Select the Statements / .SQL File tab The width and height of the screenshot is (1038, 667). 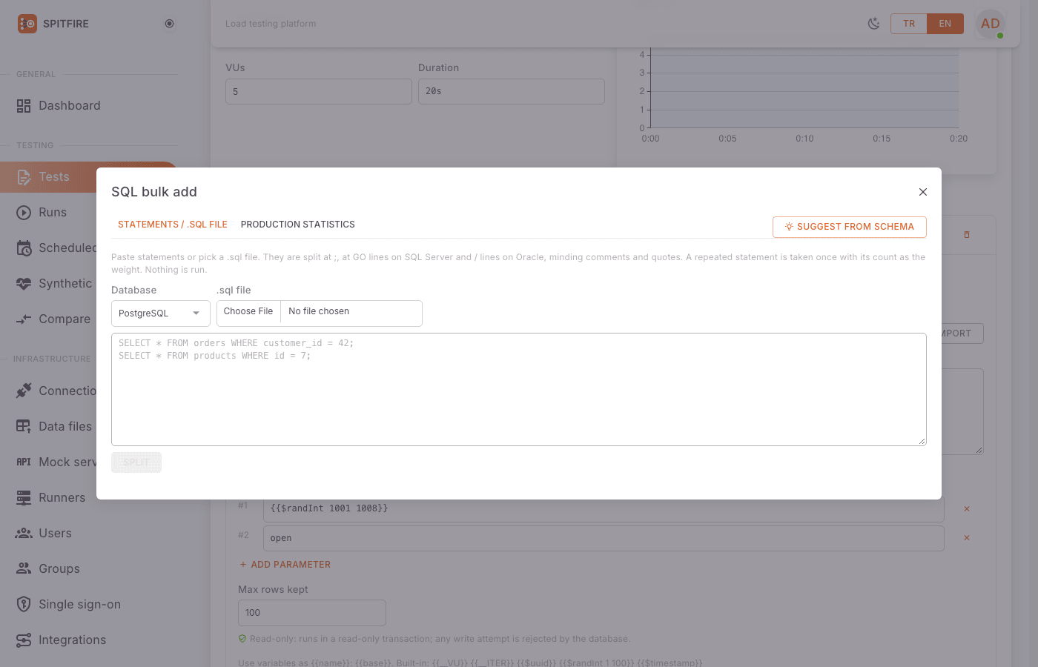tap(173, 225)
